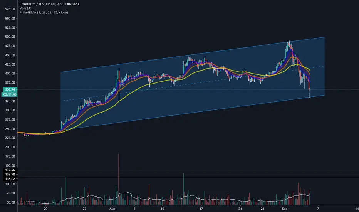359x212 pixels.
Task: Select the dashed channel midline
Action: [193, 84]
